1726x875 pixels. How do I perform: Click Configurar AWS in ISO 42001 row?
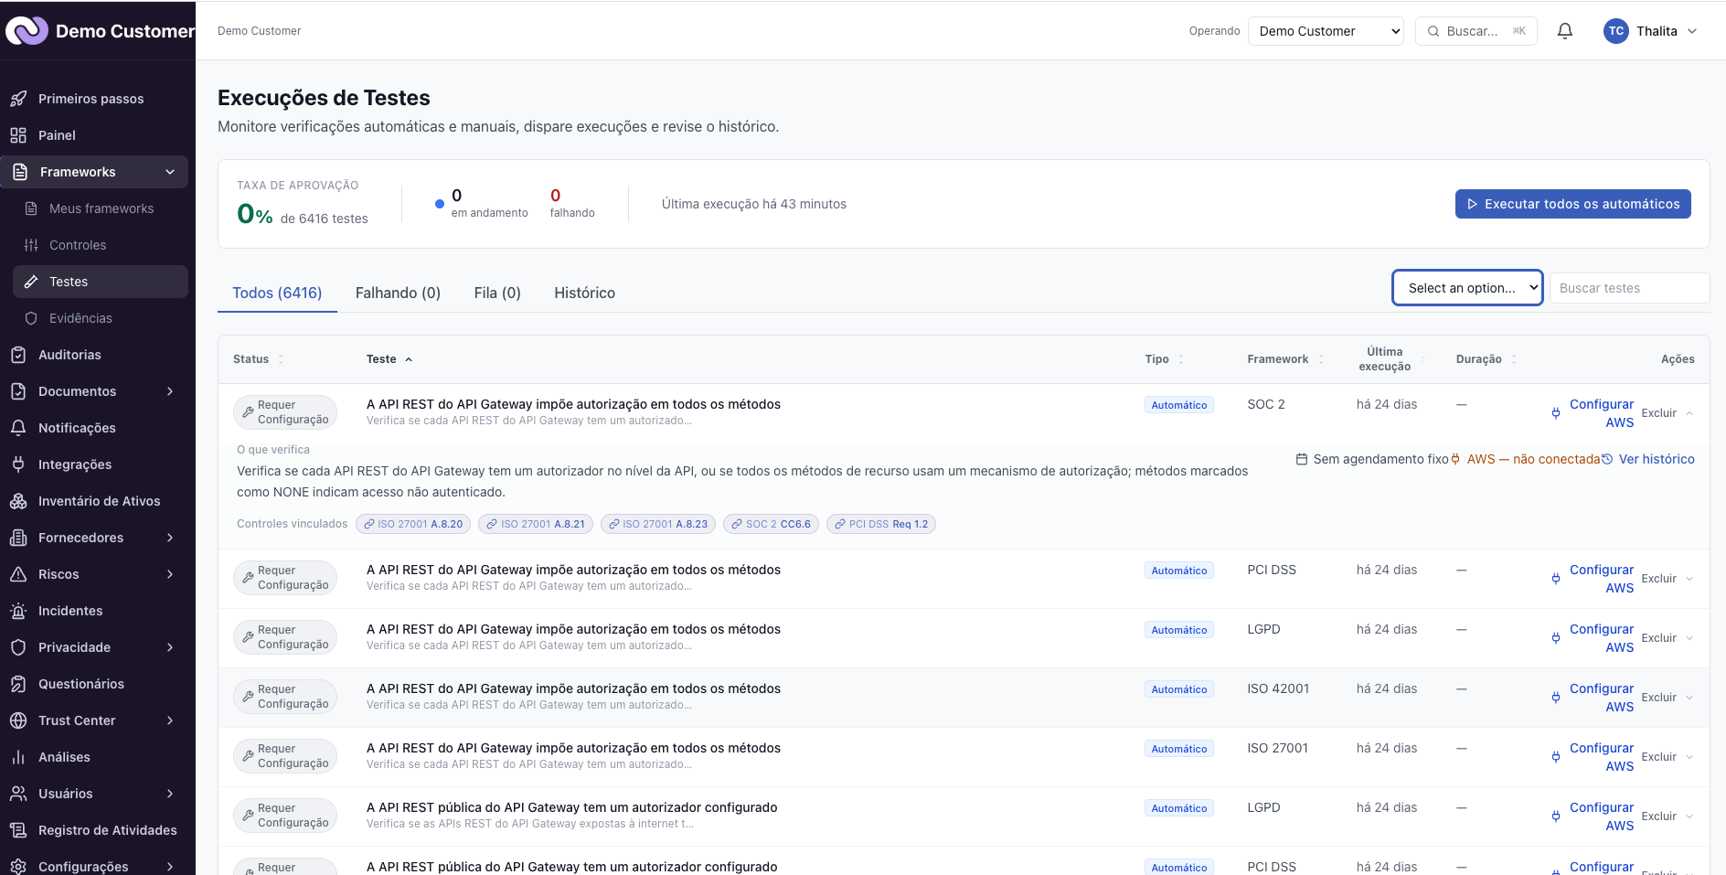click(1593, 698)
